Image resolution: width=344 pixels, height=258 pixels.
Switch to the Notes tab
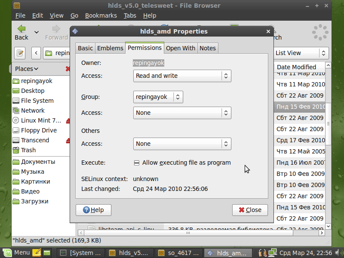(x=208, y=48)
